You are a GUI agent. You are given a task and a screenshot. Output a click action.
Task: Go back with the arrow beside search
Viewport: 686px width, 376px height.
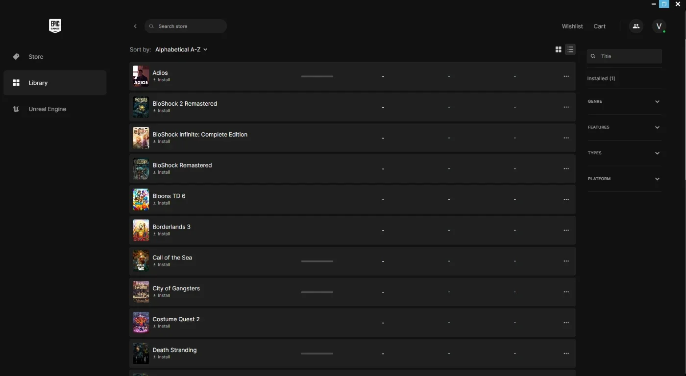tap(135, 26)
